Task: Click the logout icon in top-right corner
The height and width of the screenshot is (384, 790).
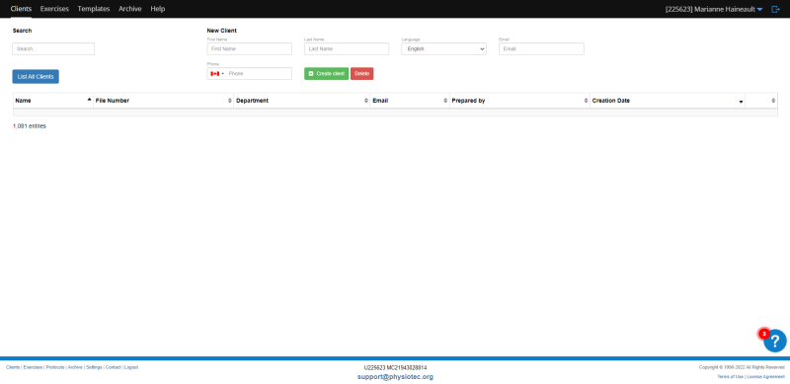Action: [x=775, y=9]
